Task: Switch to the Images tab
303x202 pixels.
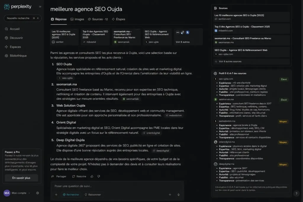Action: (77, 19)
